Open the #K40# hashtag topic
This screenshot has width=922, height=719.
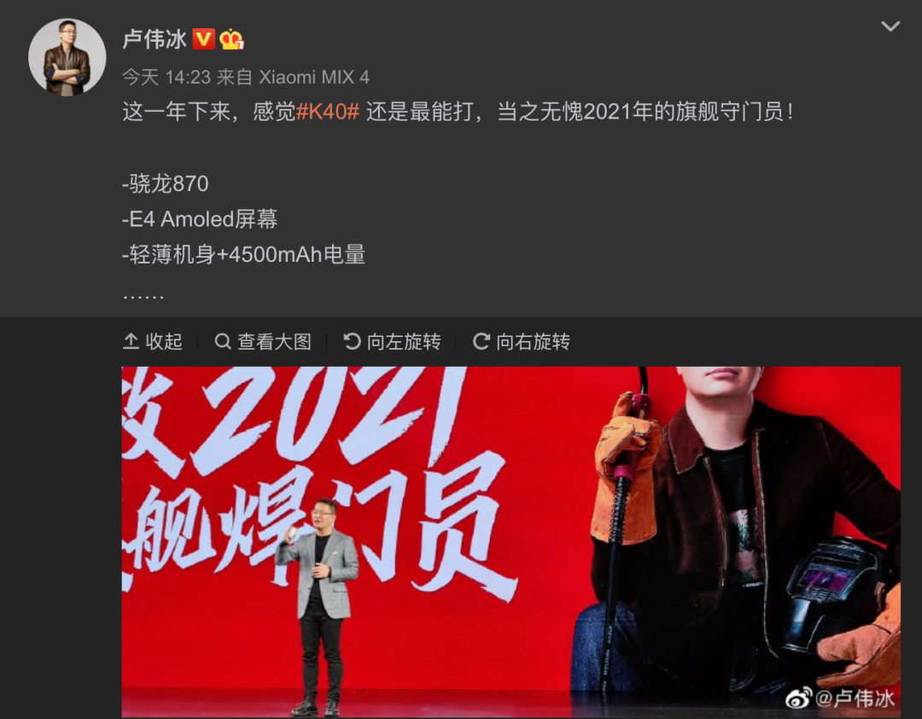tap(328, 111)
